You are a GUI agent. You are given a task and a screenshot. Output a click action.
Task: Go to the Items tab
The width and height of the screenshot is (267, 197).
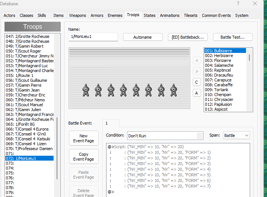point(58,15)
